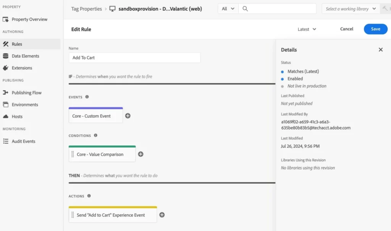
Task: Save the rule
Action: [x=375, y=29]
